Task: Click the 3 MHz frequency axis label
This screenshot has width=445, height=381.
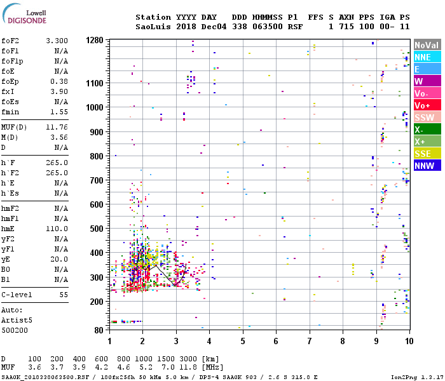Action: pyautogui.click(x=176, y=341)
